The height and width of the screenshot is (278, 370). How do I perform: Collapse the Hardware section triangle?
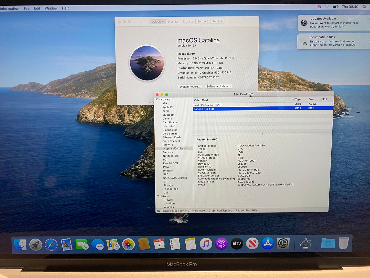pyautogui.click(x=157, y=100)
